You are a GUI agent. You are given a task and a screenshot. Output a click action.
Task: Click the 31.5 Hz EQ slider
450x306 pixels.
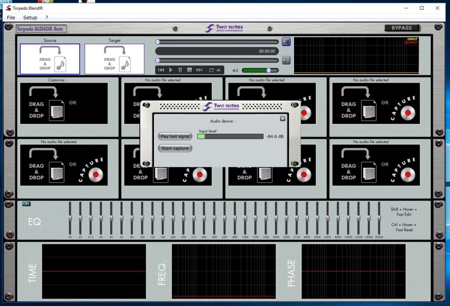[91, 218]
